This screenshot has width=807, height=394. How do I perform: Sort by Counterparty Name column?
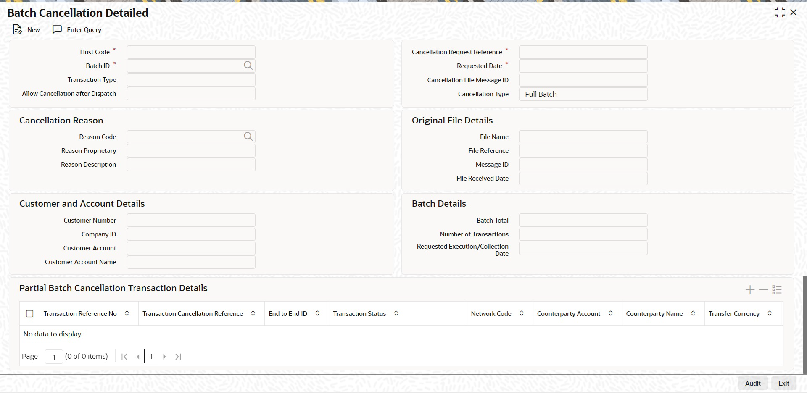click(x=693, y=313)
